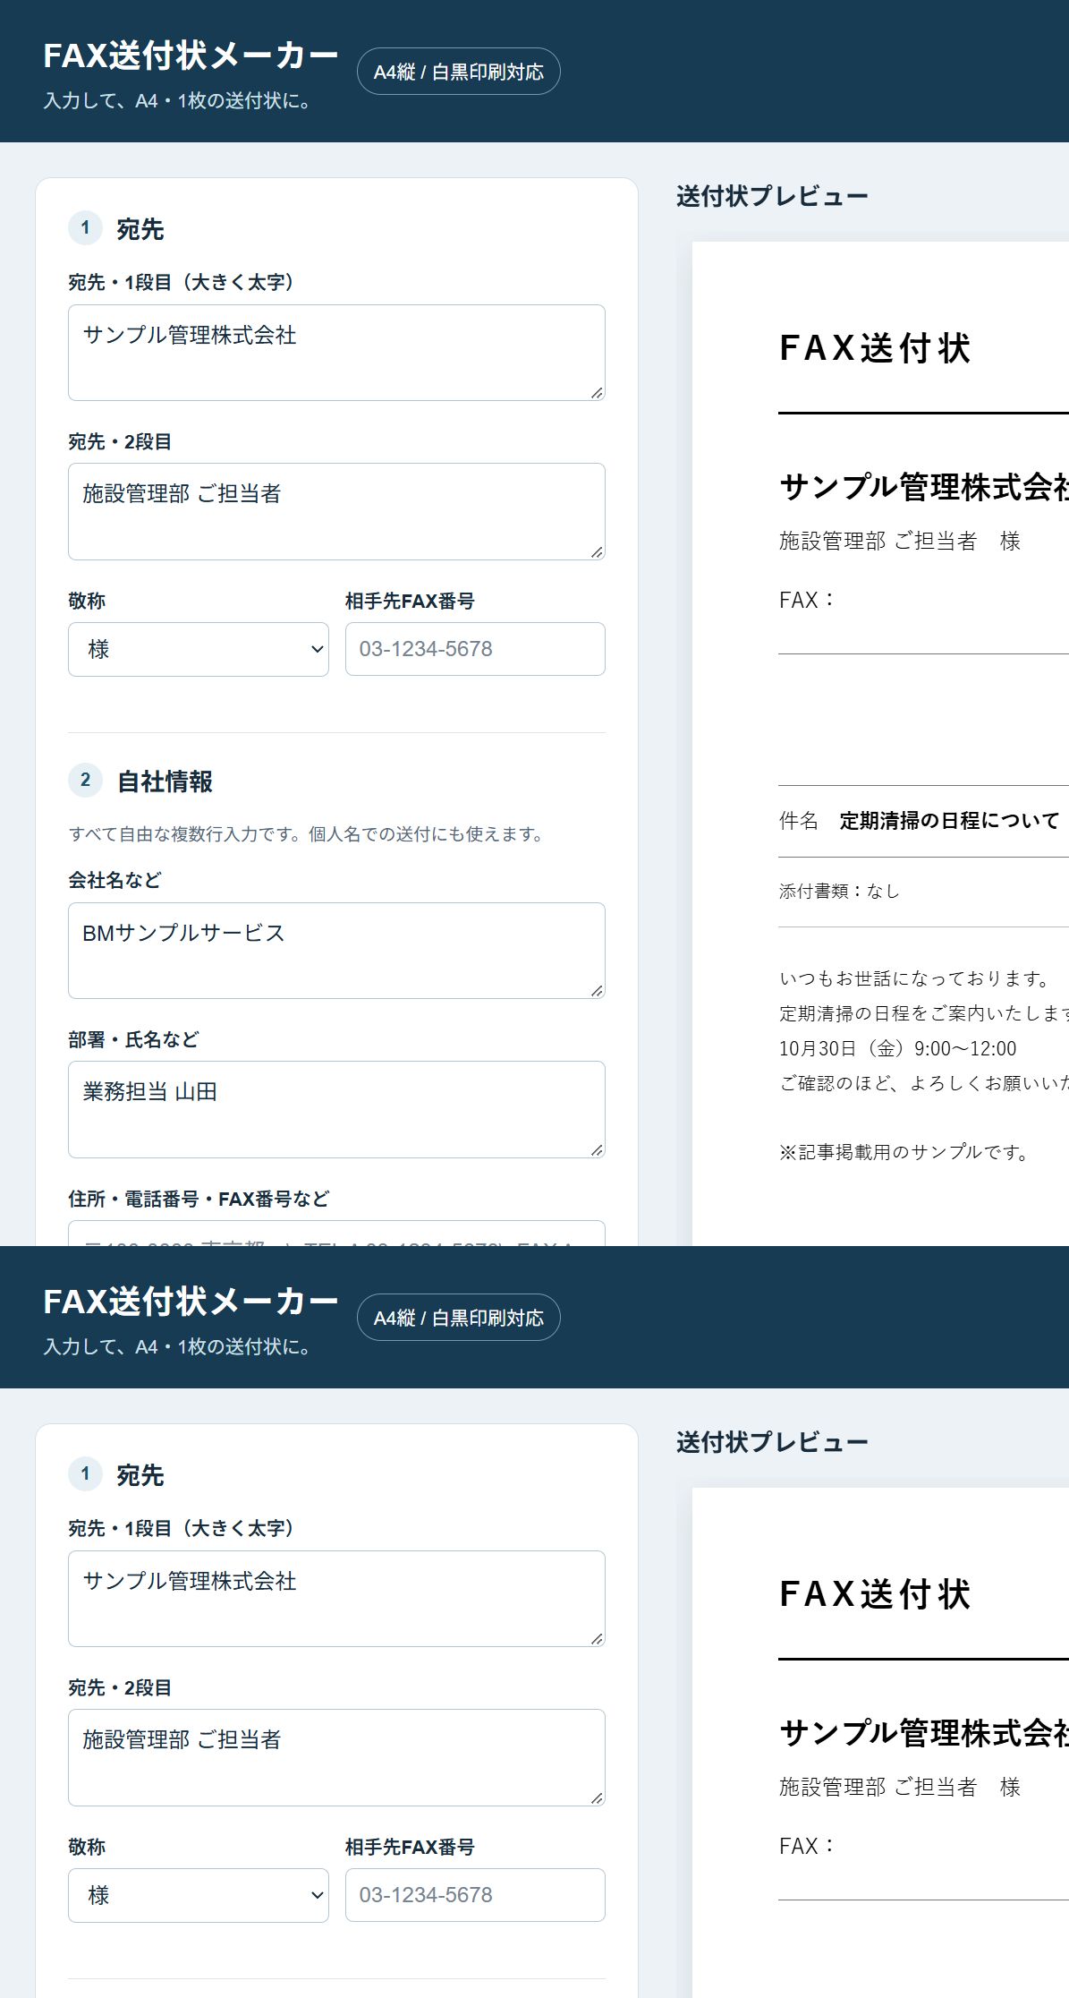Click lower preview recipient サンプル管理株式会社
The height and width of the screenshot is (1998, 1069).
[x=924, y=1733]
